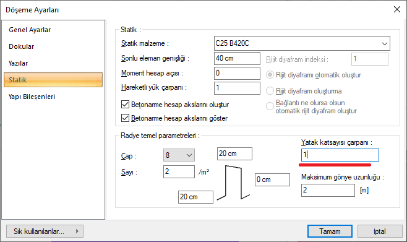Screen dimensions: 407x242
Task: Click into the Moment hesap açısı field
Action: pyautogui.click(x=237, y=73)
